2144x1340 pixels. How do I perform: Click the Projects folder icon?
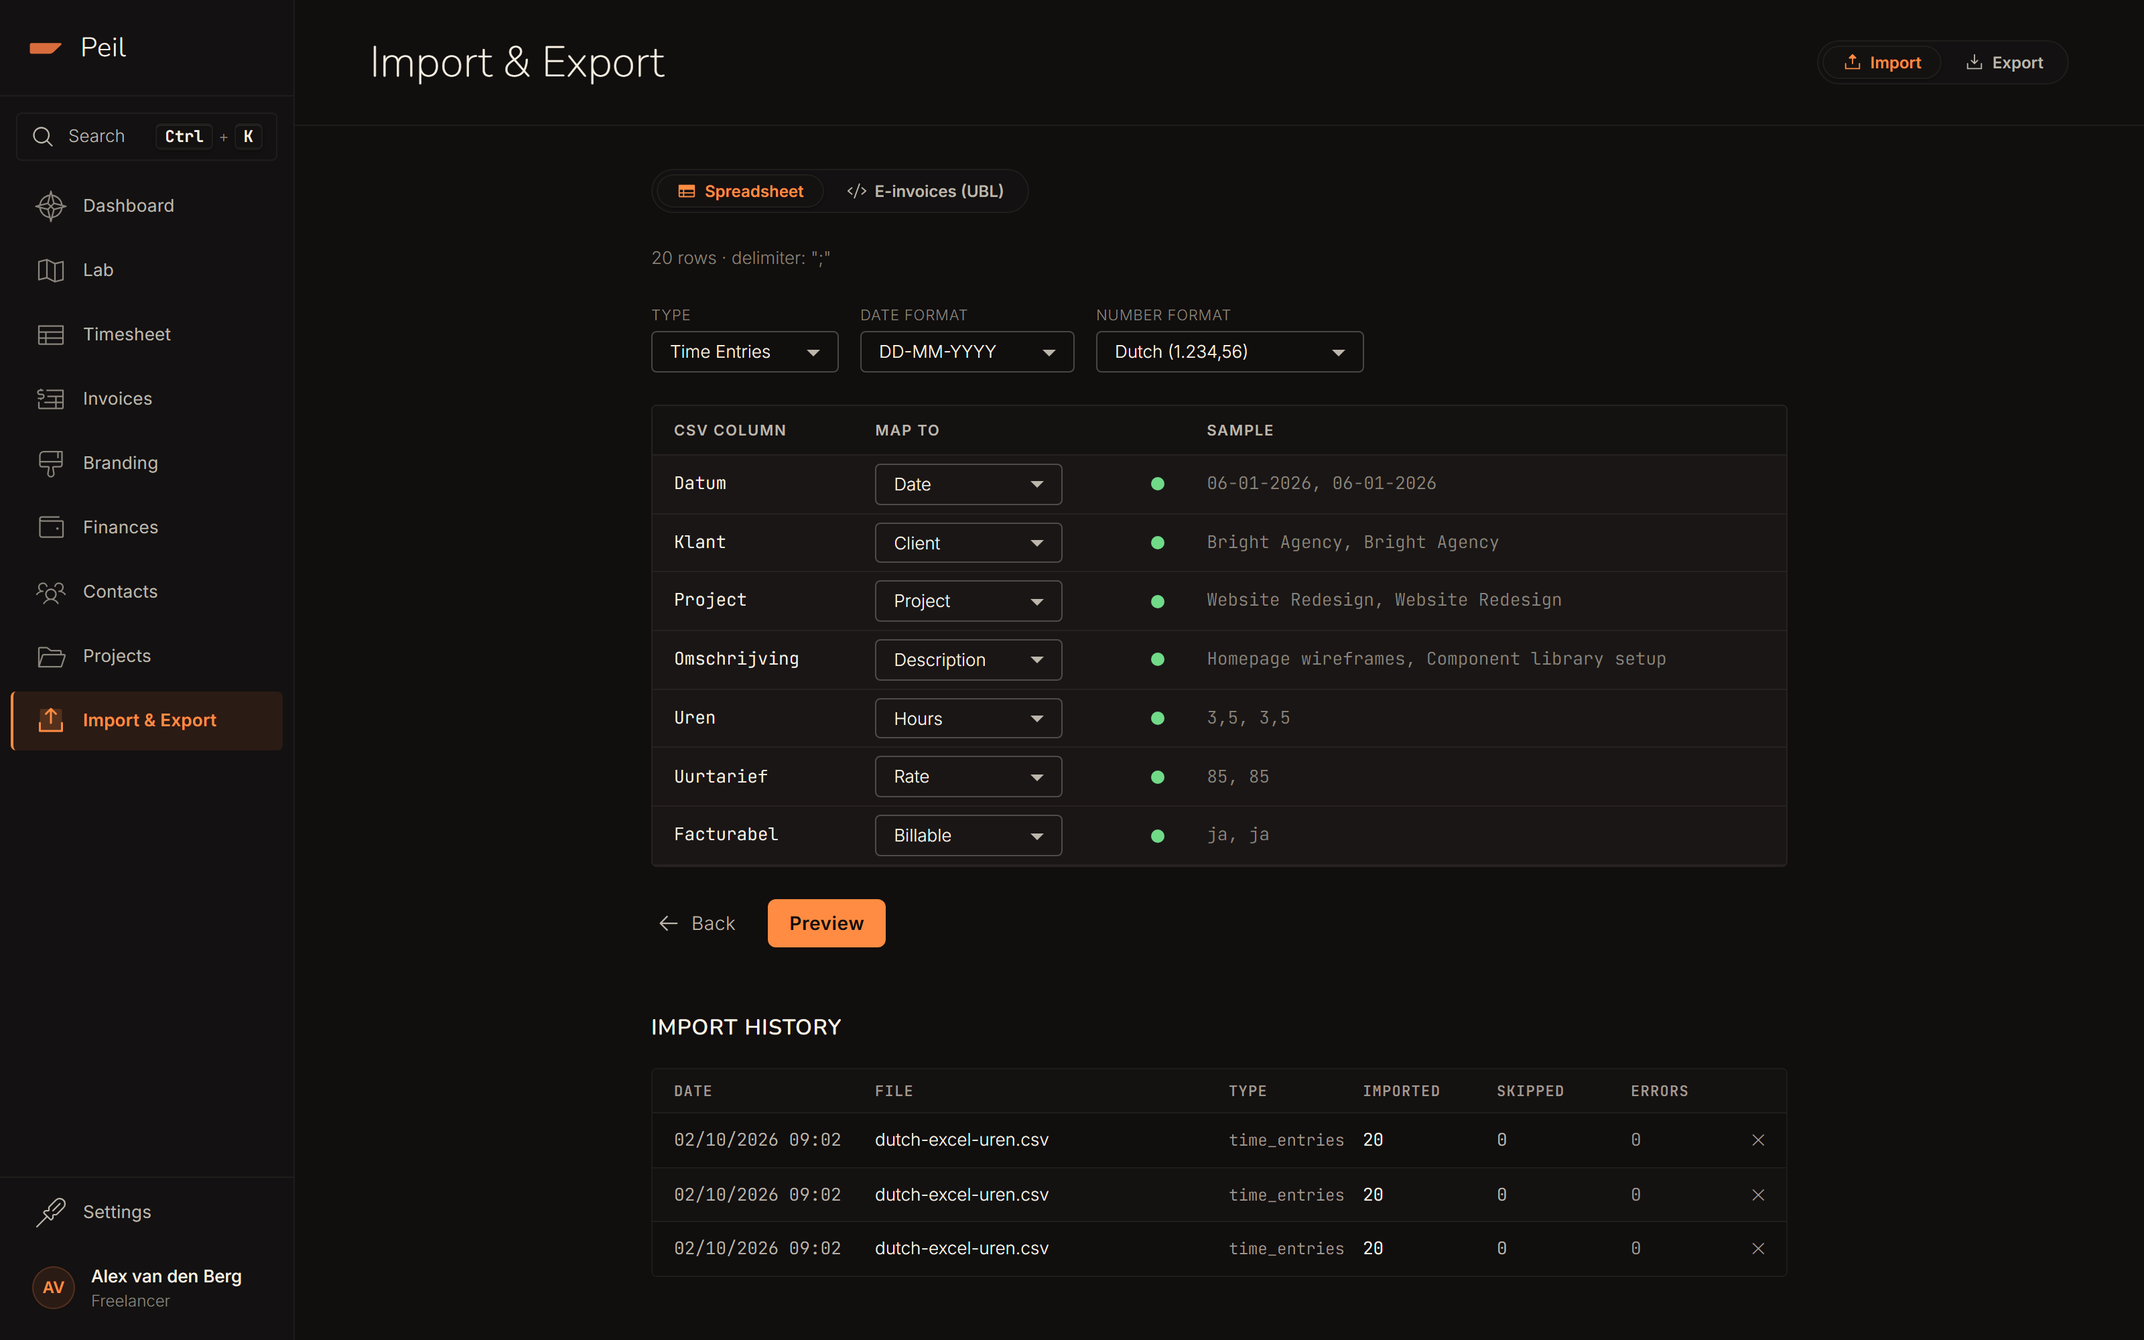(x=50, y=657)
